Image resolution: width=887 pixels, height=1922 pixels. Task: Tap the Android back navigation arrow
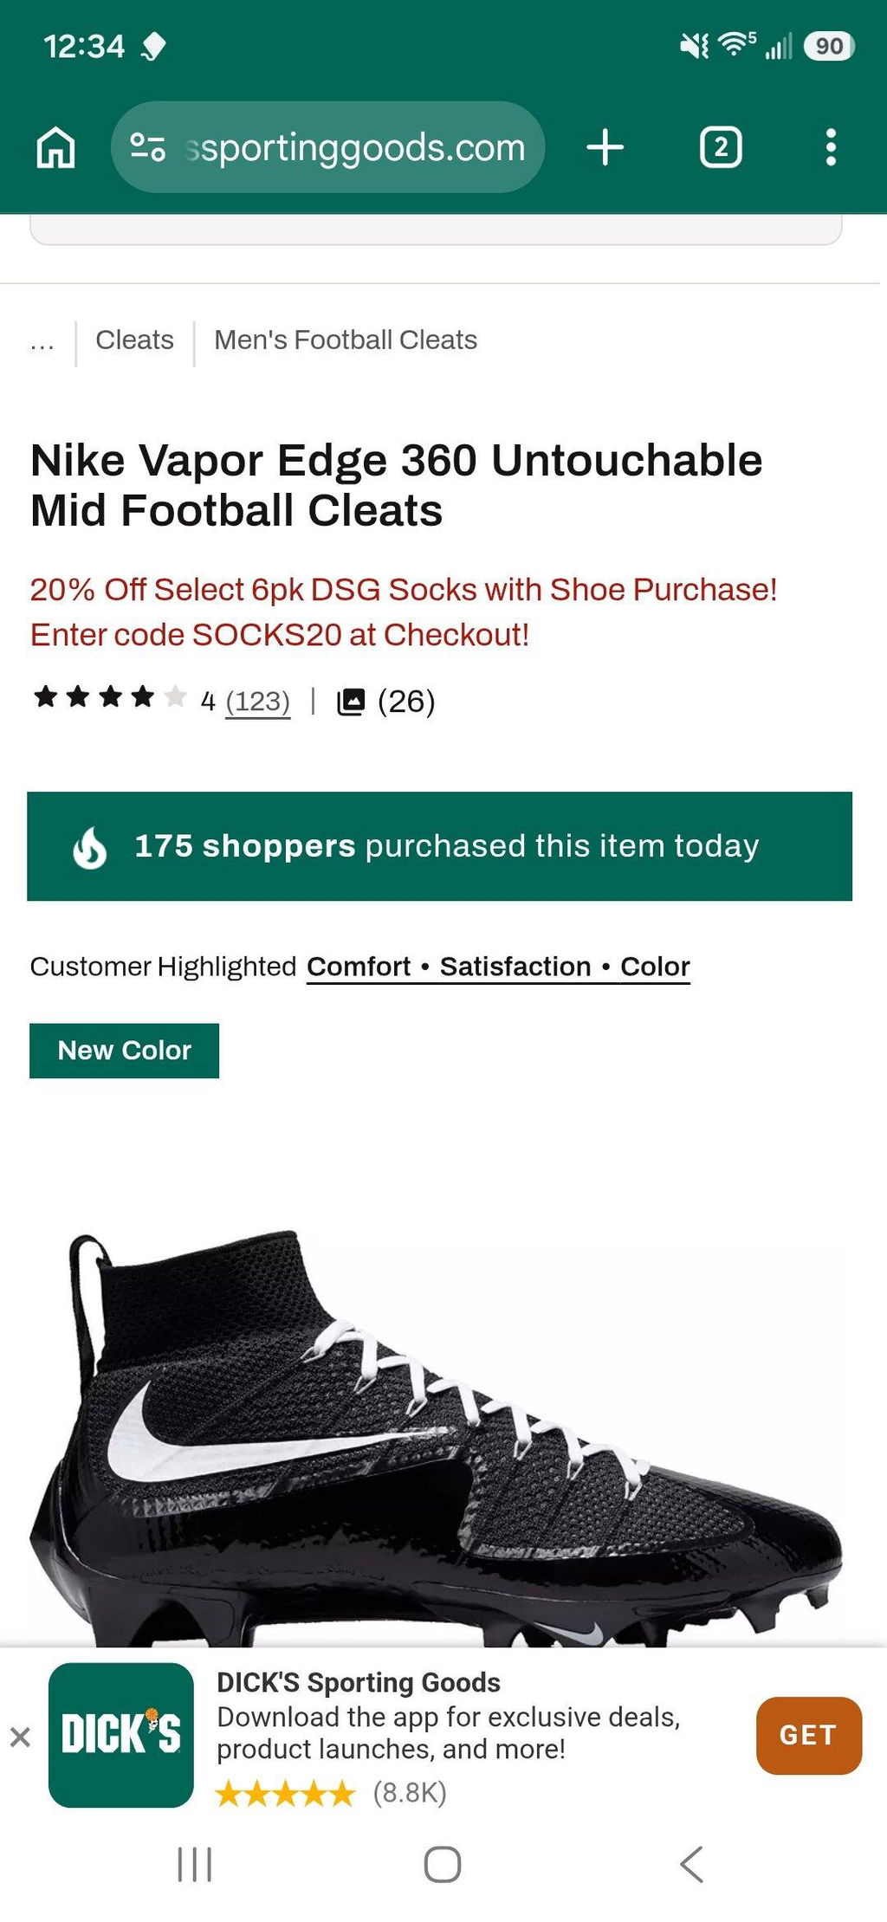click(691, 1864)
